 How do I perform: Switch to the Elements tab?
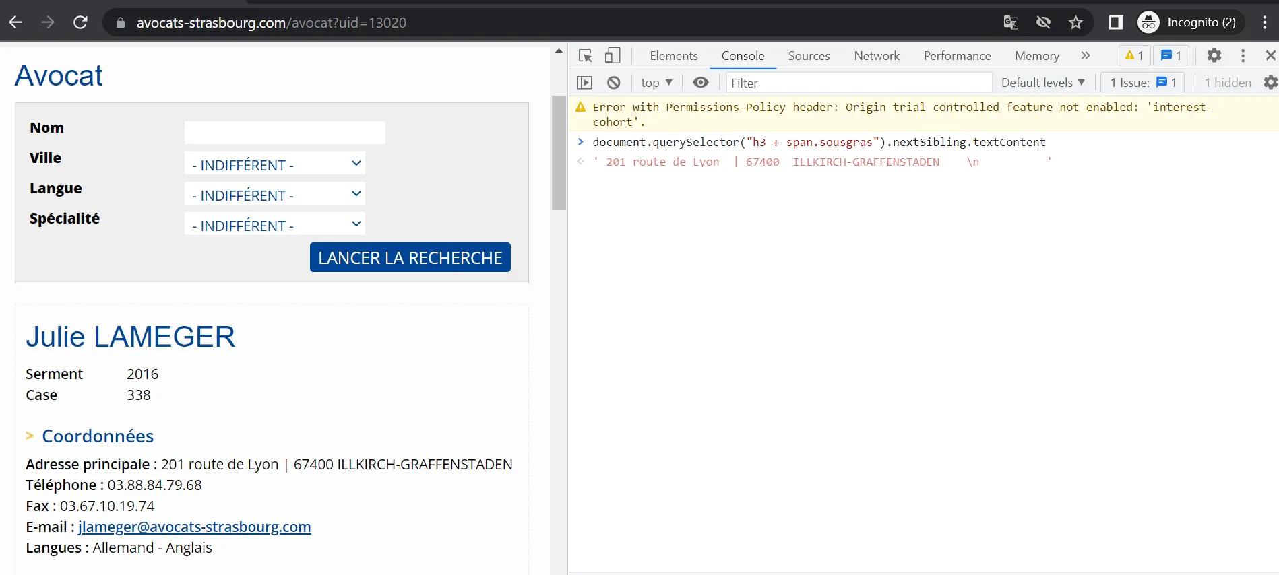[x=674, y=56]
